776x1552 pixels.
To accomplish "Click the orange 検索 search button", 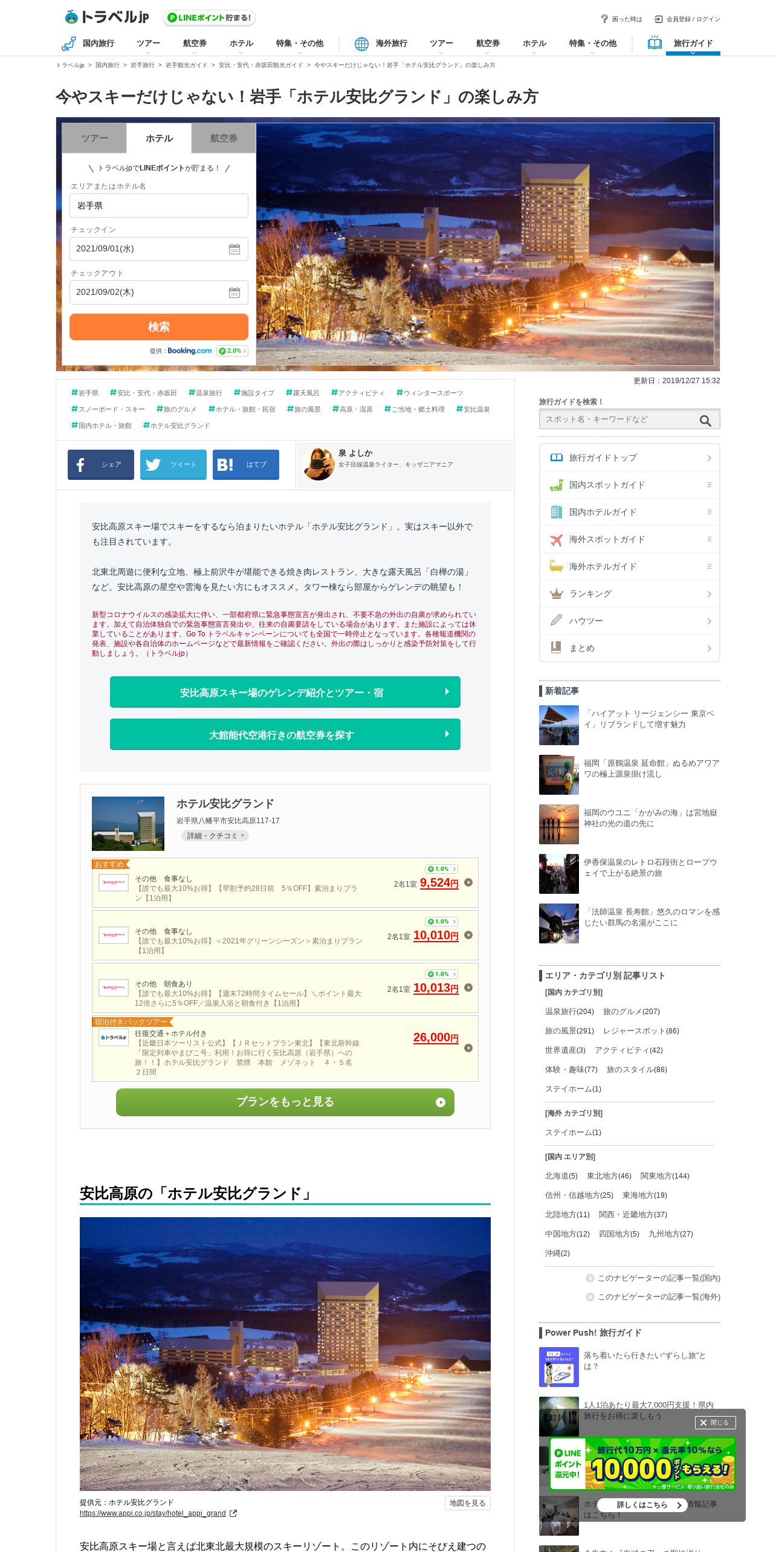I will 159,327.
